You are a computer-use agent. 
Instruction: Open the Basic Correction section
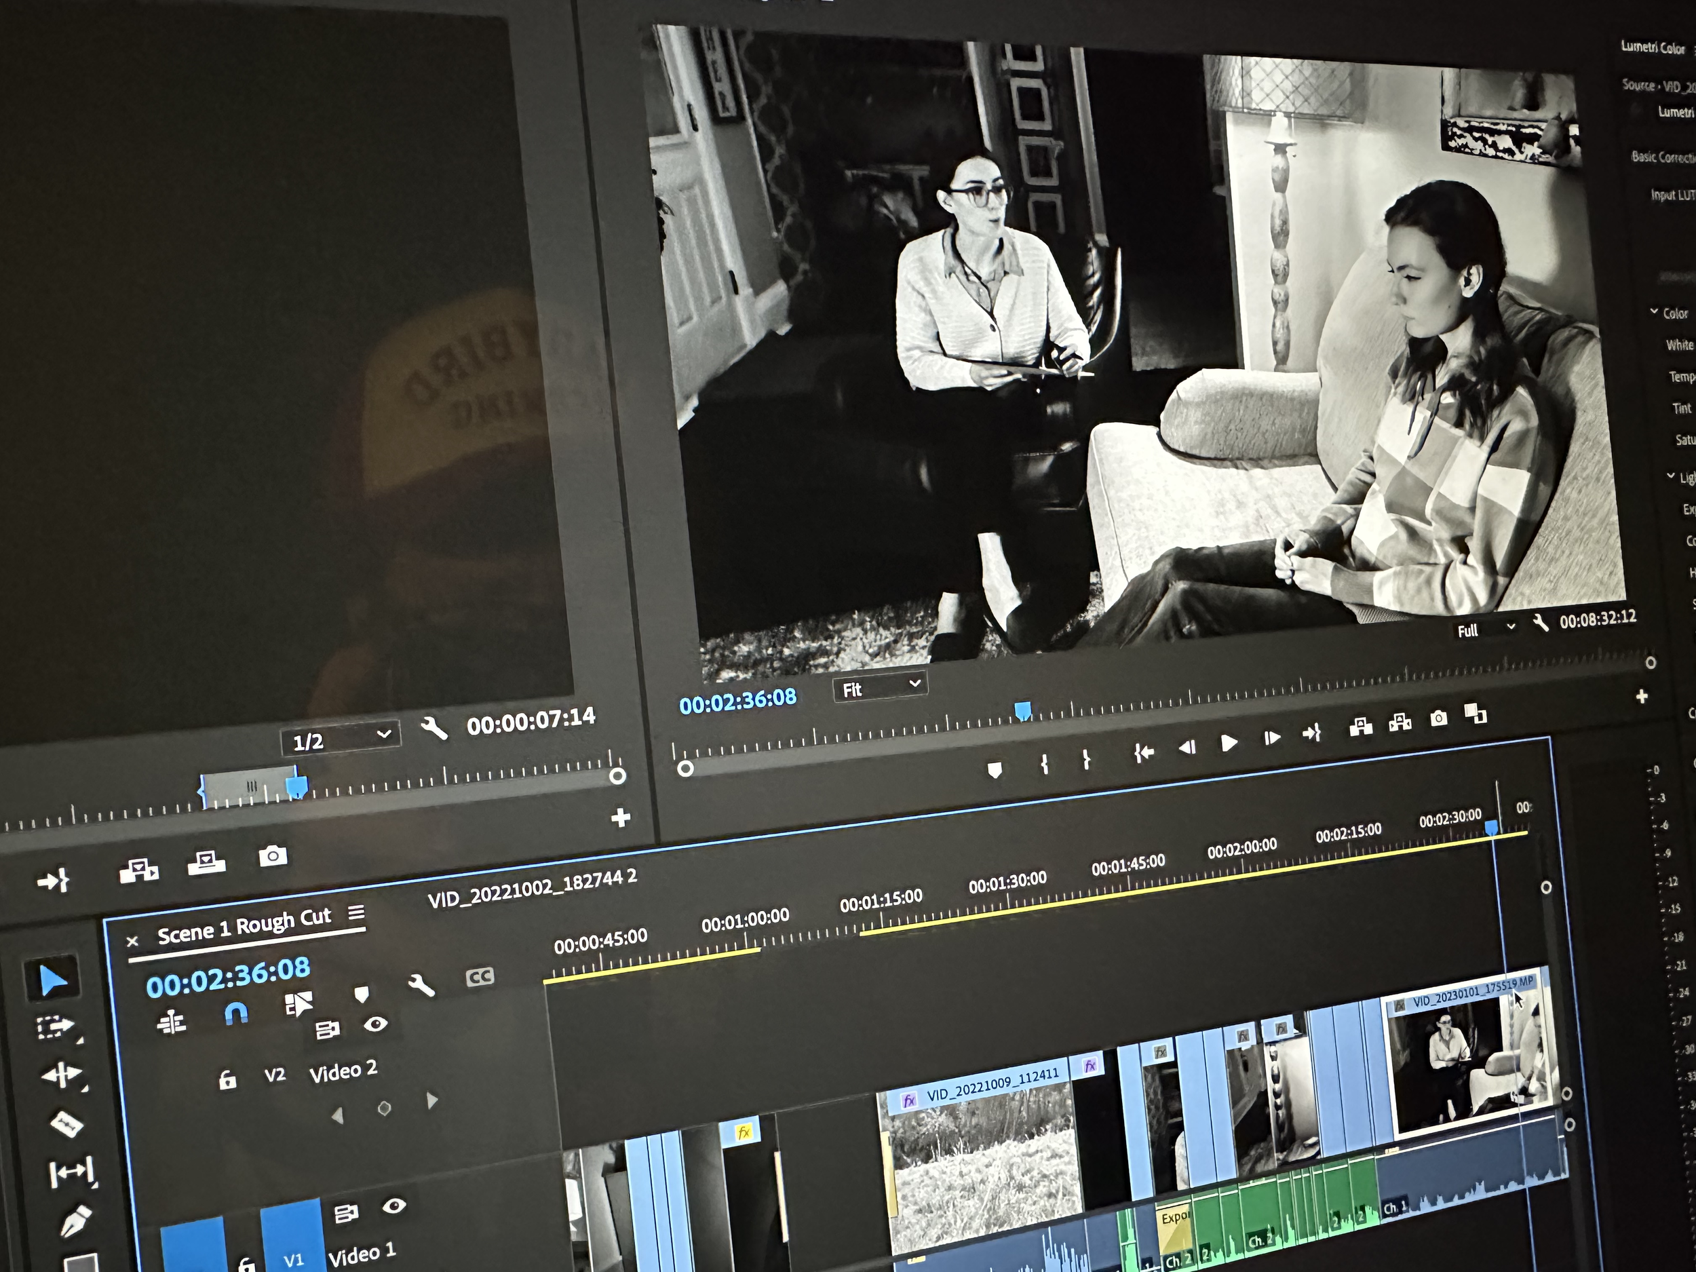(1663, 157)
